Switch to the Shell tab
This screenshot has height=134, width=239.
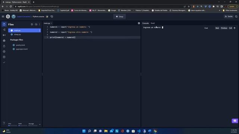click(153, 23)
